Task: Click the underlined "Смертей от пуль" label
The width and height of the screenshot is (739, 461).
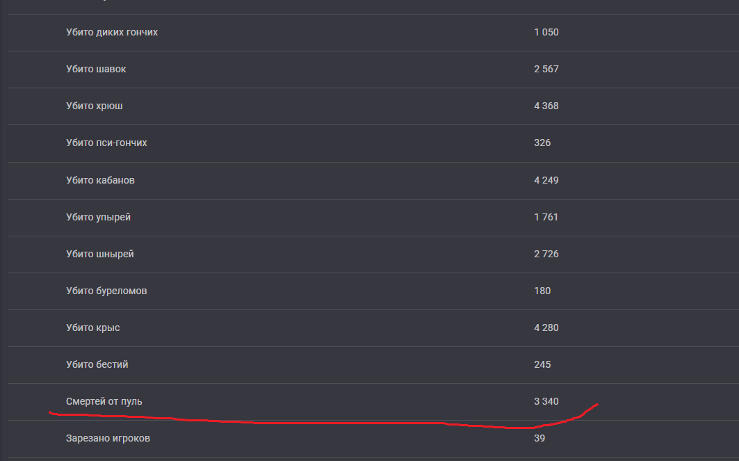Action: 104,401
